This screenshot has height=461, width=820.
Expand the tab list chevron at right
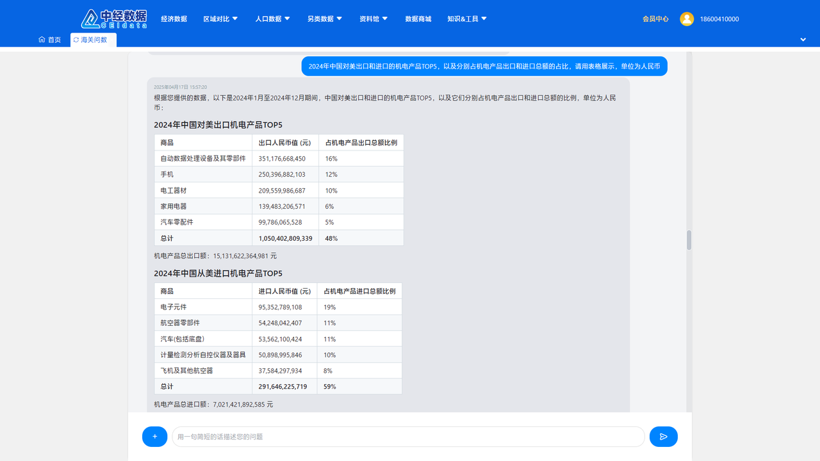tap(803, 40)
